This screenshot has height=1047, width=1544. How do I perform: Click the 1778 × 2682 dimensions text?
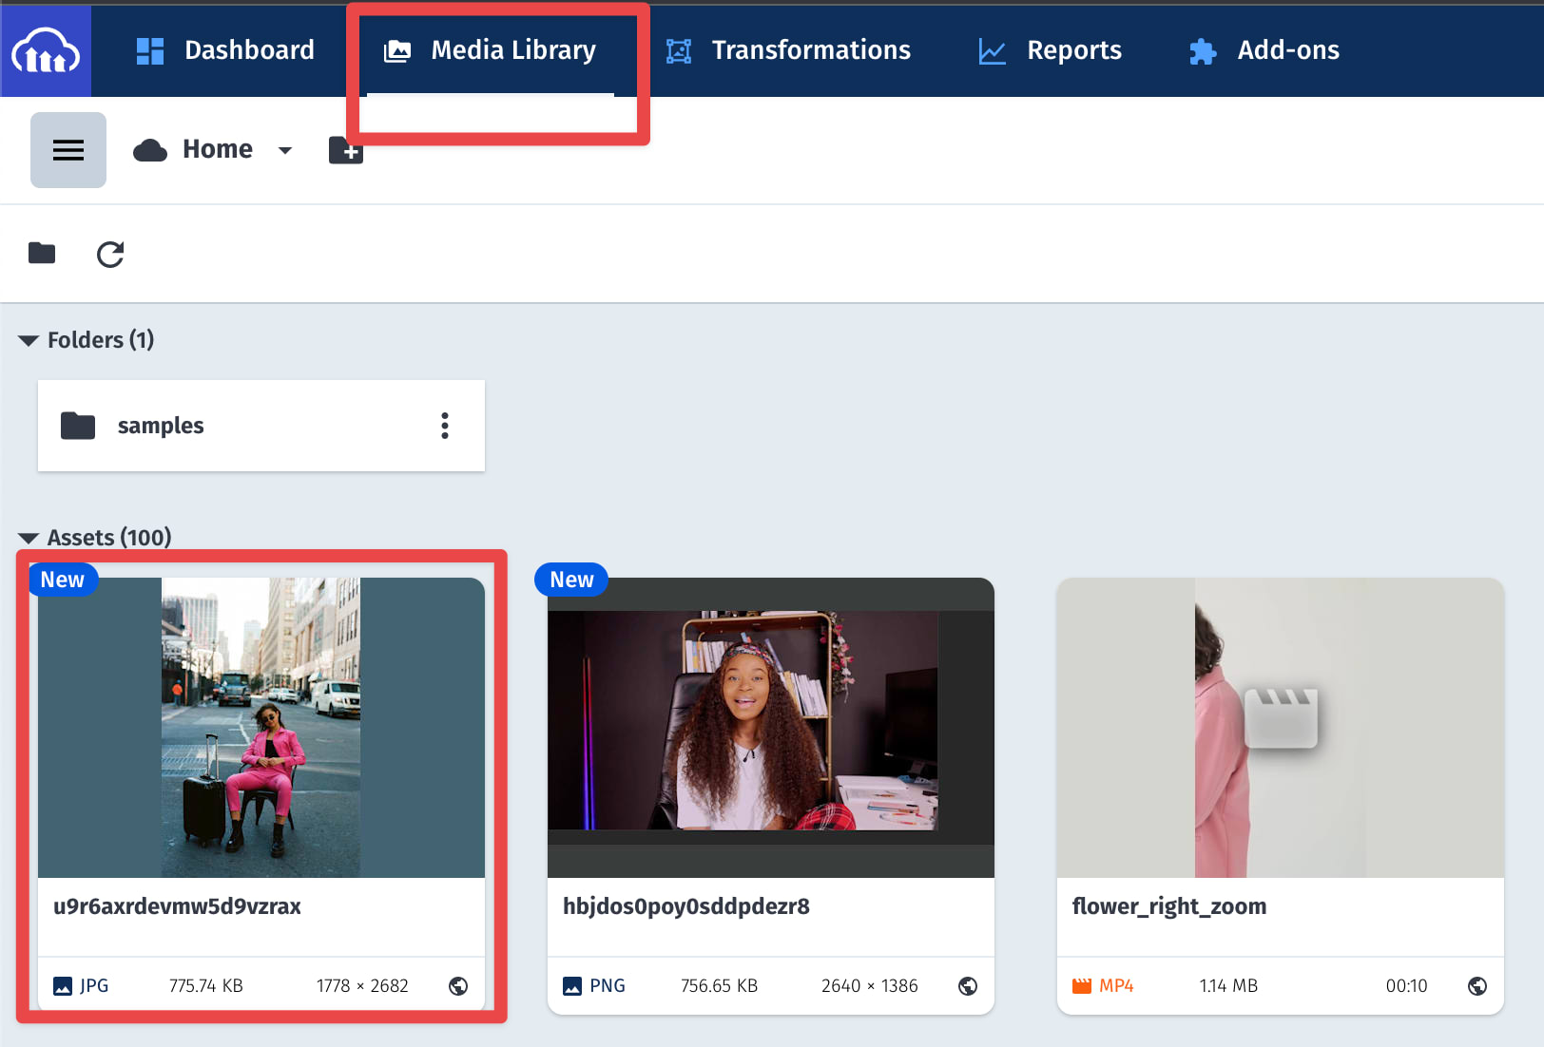click(x=362, y=986)
